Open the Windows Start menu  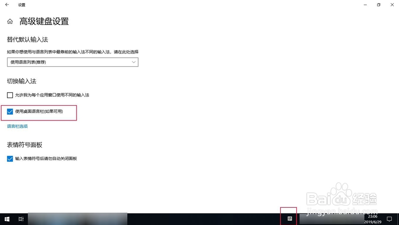7,219
